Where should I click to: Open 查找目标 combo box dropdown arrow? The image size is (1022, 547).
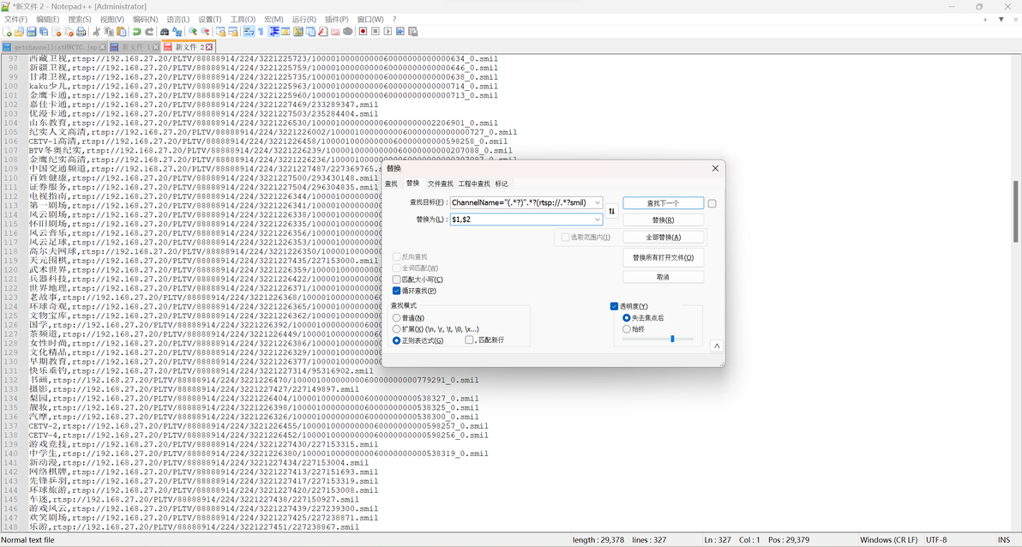(597, 202)
